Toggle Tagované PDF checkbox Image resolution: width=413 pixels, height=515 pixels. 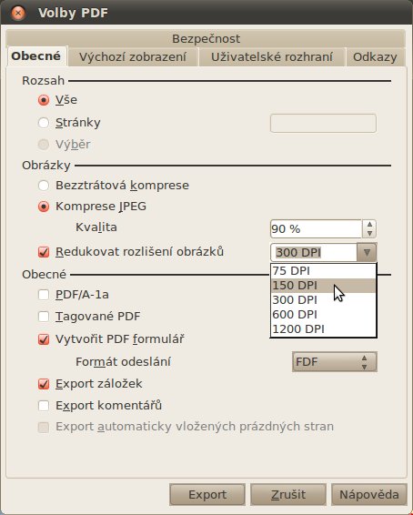click(44, 317)
